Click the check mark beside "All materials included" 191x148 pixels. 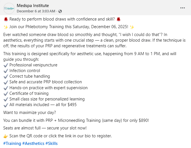click(x=6, y=105)
